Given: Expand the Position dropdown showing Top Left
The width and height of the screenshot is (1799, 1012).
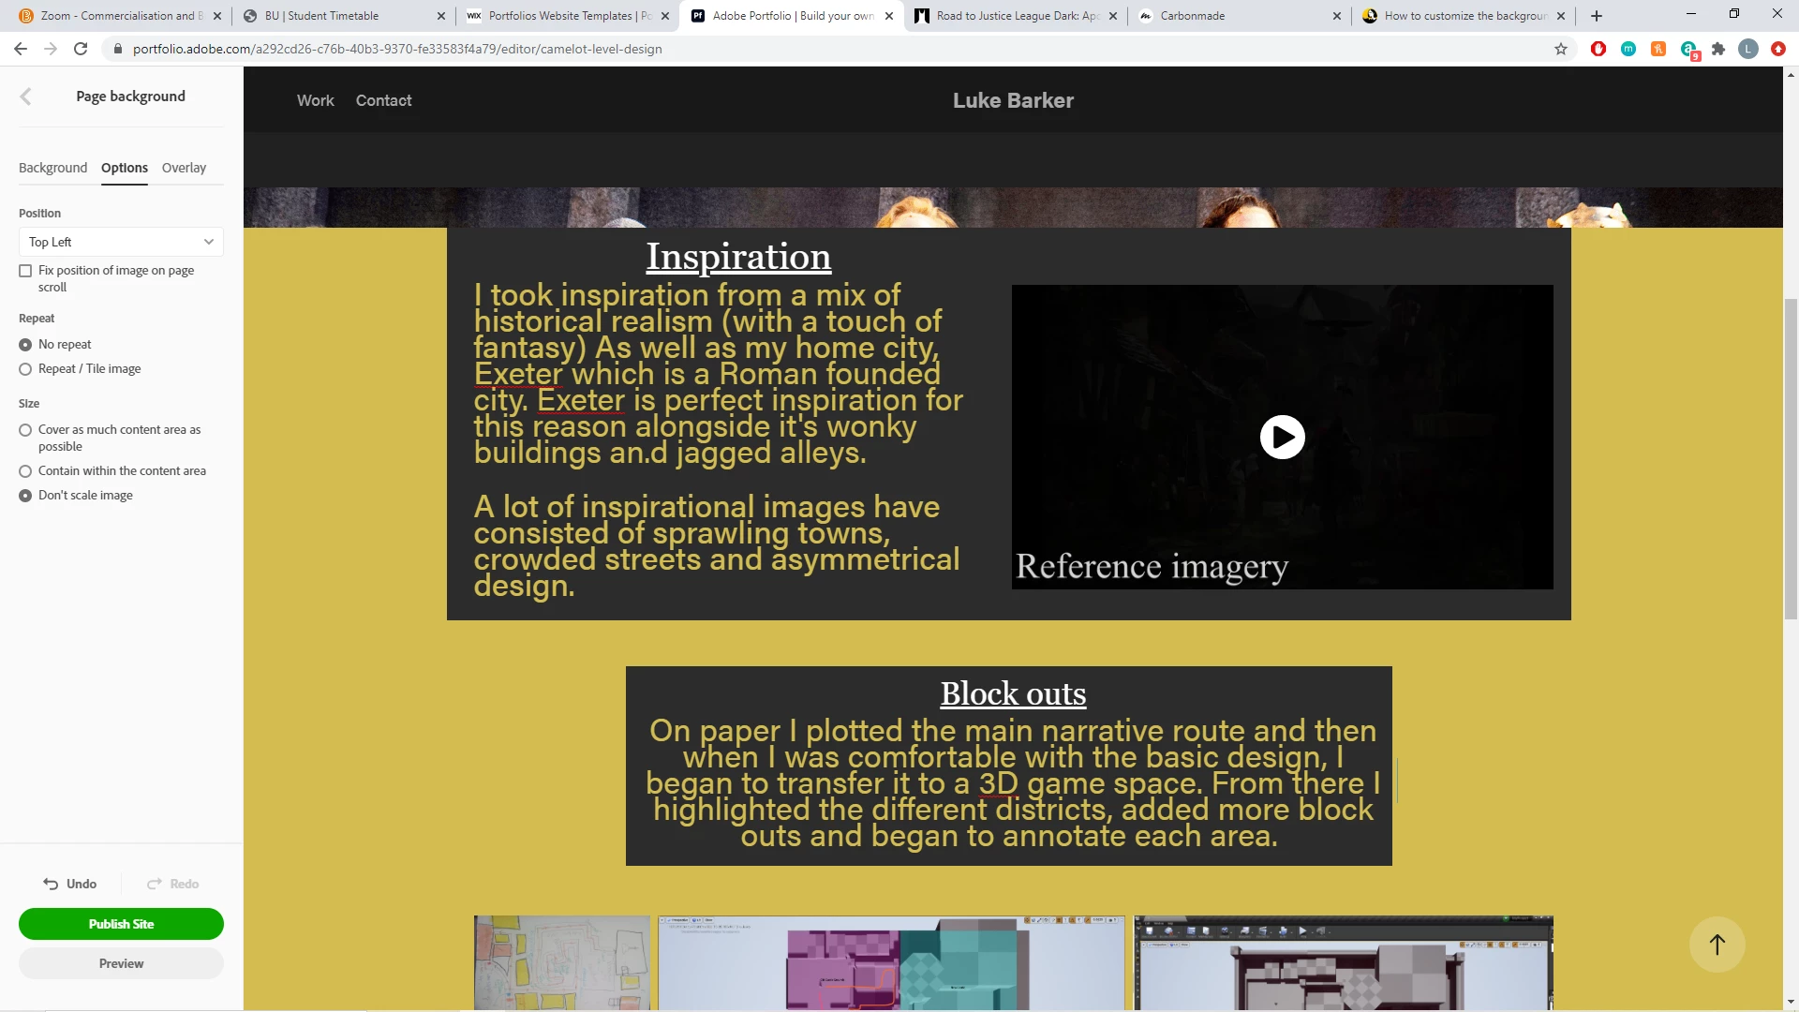Looking at the screenshot, I should click(x=121, y=242).
